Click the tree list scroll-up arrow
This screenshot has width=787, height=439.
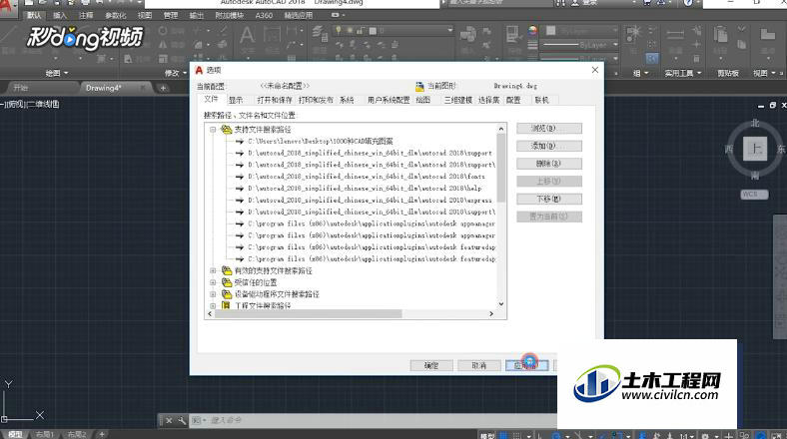[x=501, y=129]
